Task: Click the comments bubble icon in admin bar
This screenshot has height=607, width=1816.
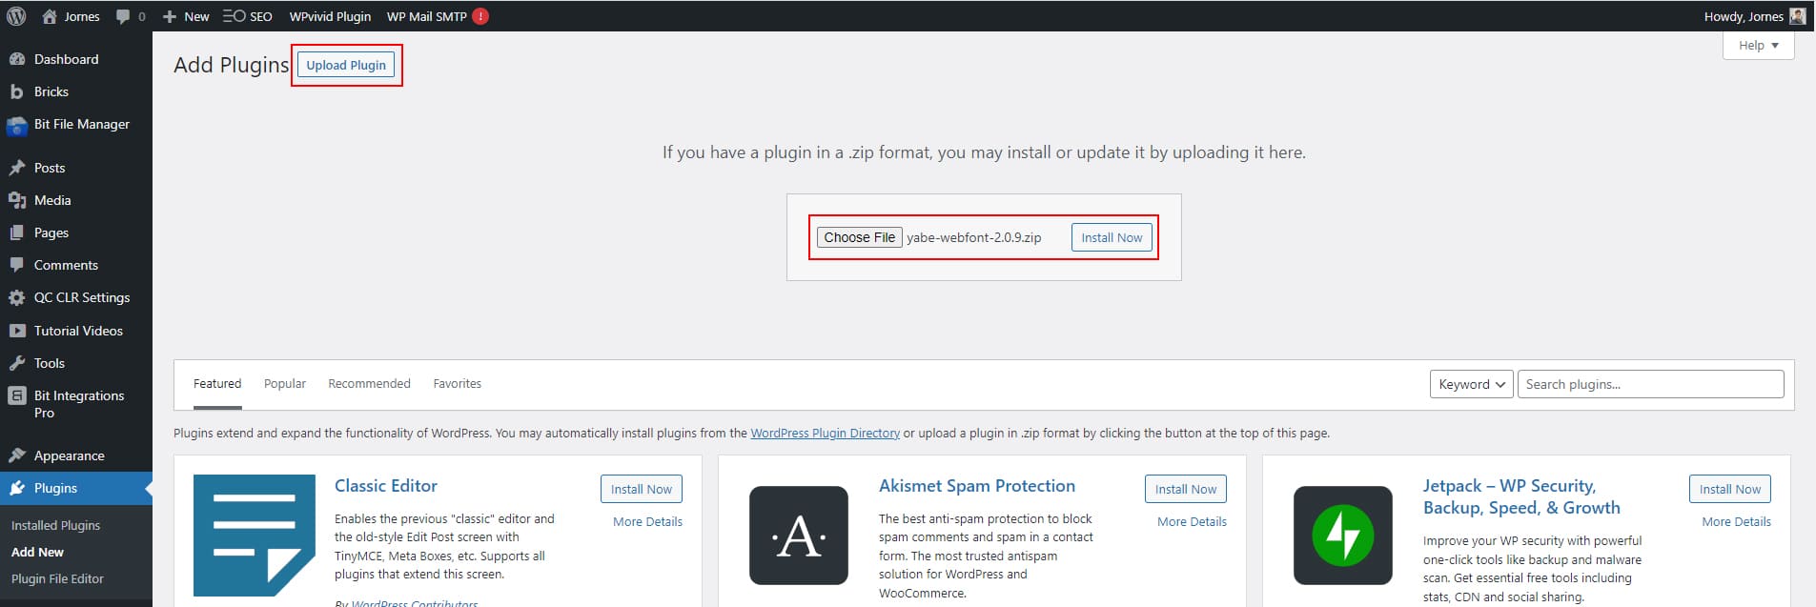Action: [123, 16]
